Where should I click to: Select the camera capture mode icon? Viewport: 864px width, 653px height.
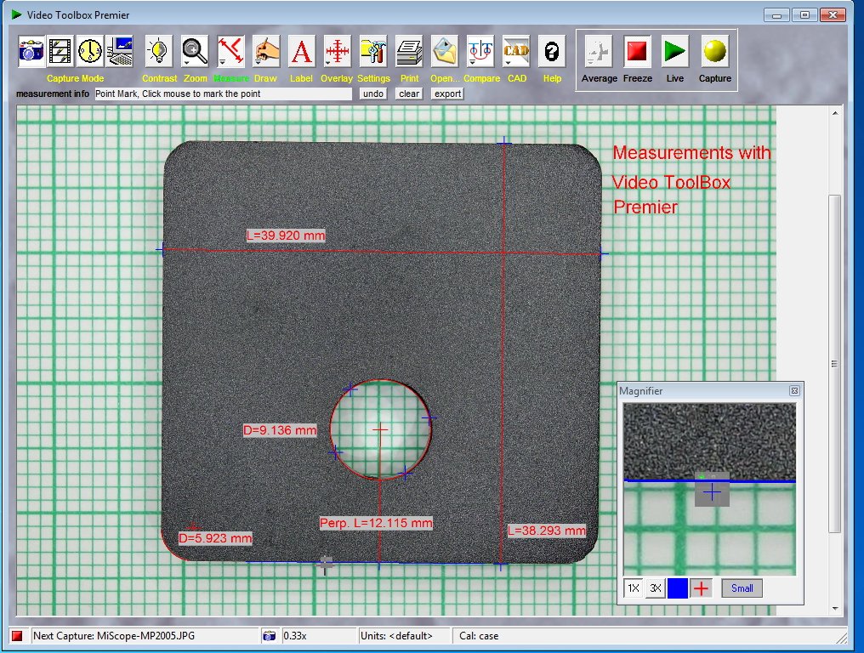click(x=31, y=52)
